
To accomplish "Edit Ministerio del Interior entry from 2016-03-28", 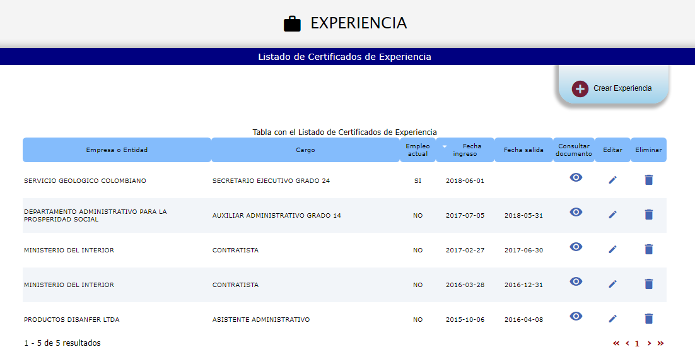I will pyautogui.click(x=612, y=284).
